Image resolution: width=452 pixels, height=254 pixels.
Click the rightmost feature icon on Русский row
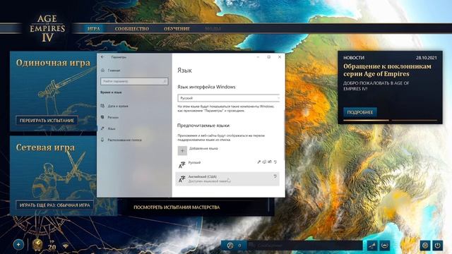click(275, 162)
